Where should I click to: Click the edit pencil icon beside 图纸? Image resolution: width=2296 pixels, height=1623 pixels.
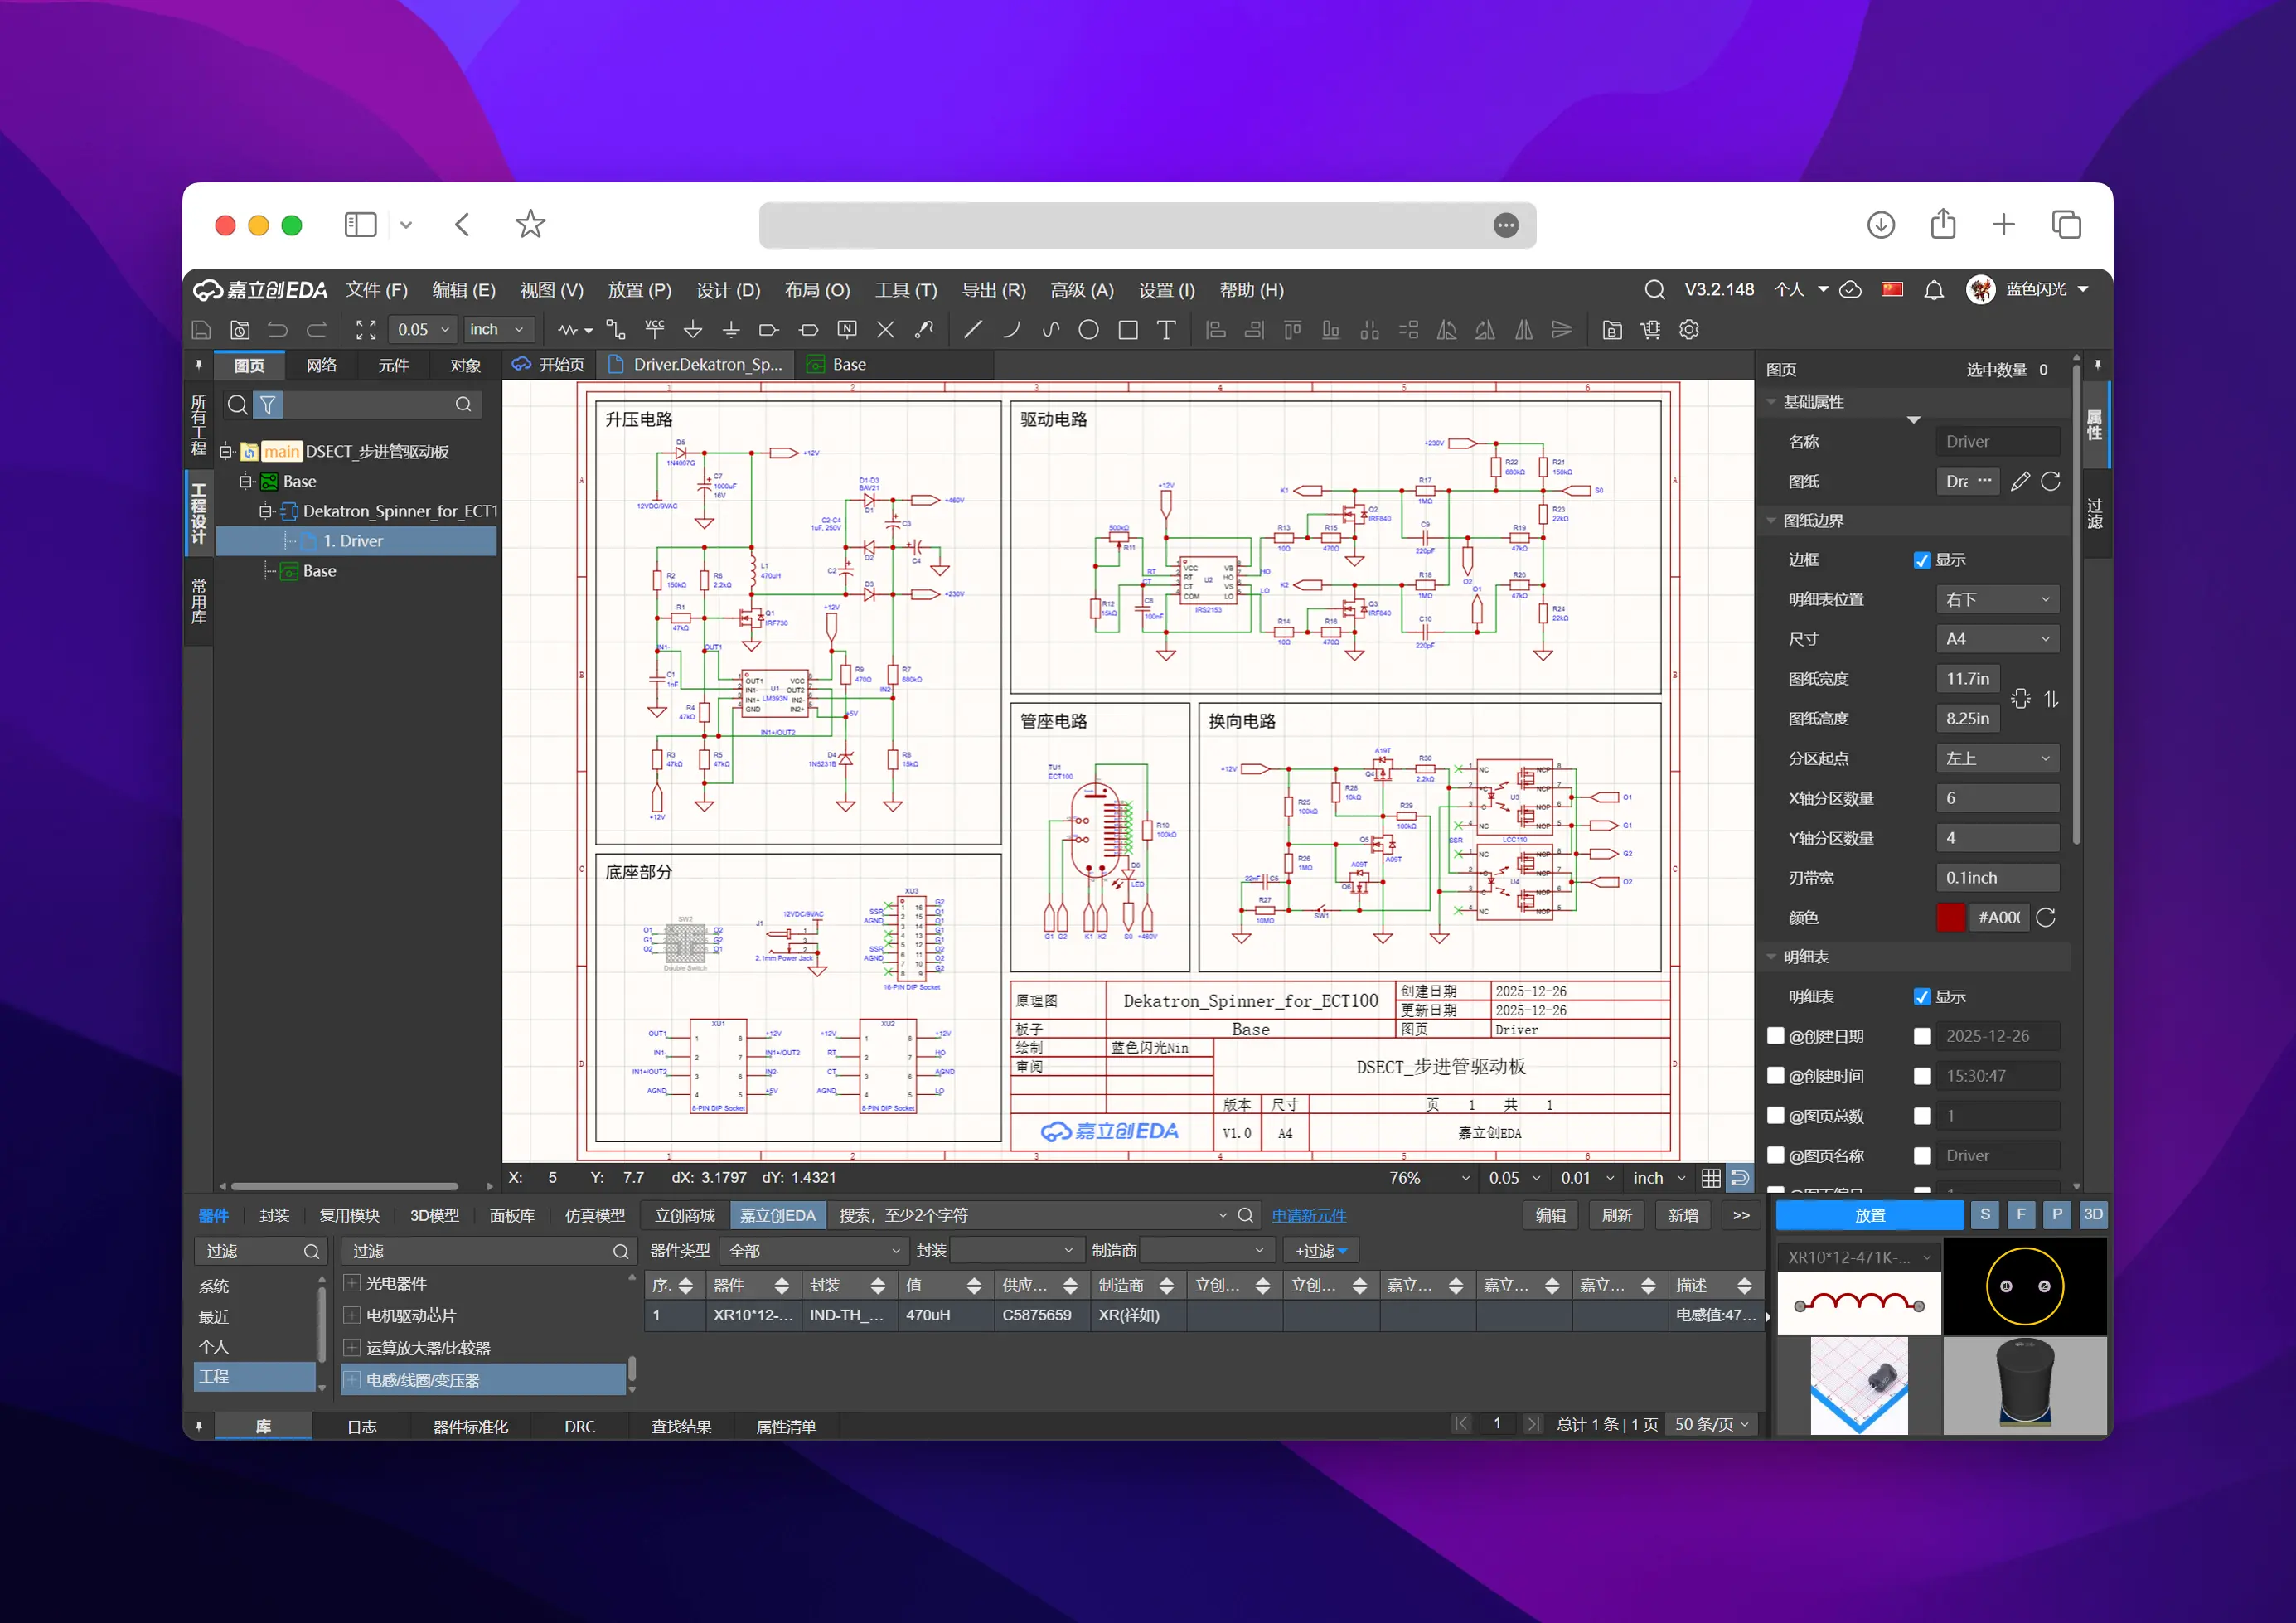click(2020, 481)
